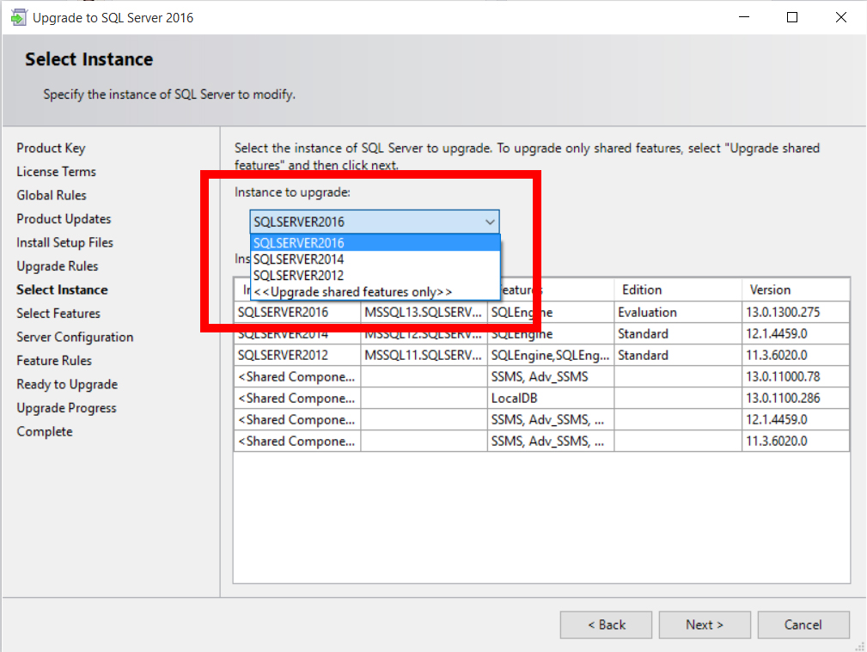Click the Next button
Screen dimensions: 867x652
click(x=704, y=625)
